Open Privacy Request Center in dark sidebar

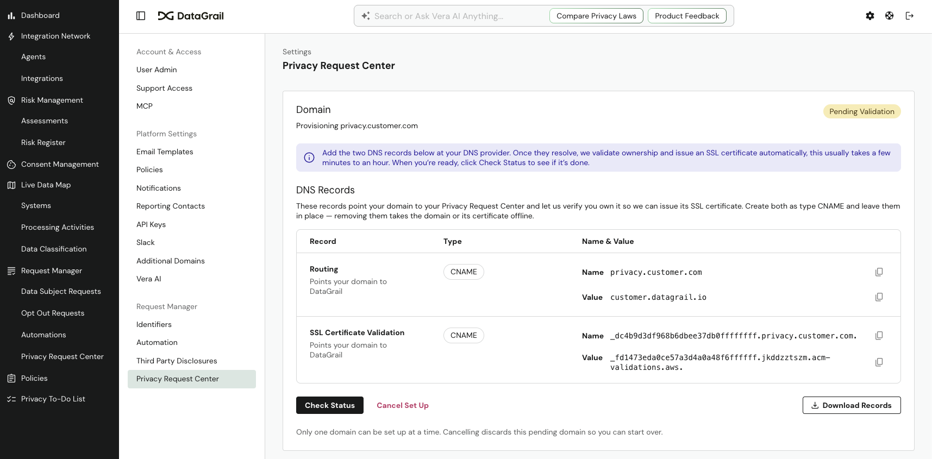[x=62, y=357]
